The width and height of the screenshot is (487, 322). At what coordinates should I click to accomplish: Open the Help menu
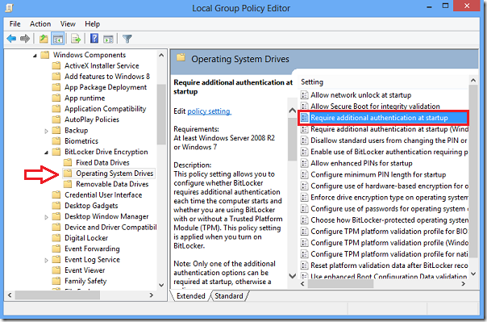(92, 24)
